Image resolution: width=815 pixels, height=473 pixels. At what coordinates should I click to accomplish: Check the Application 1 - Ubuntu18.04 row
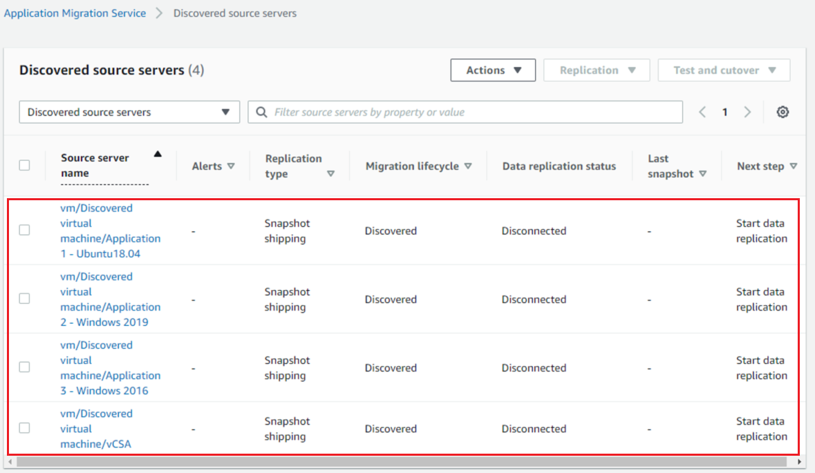(x=24, y=231)
